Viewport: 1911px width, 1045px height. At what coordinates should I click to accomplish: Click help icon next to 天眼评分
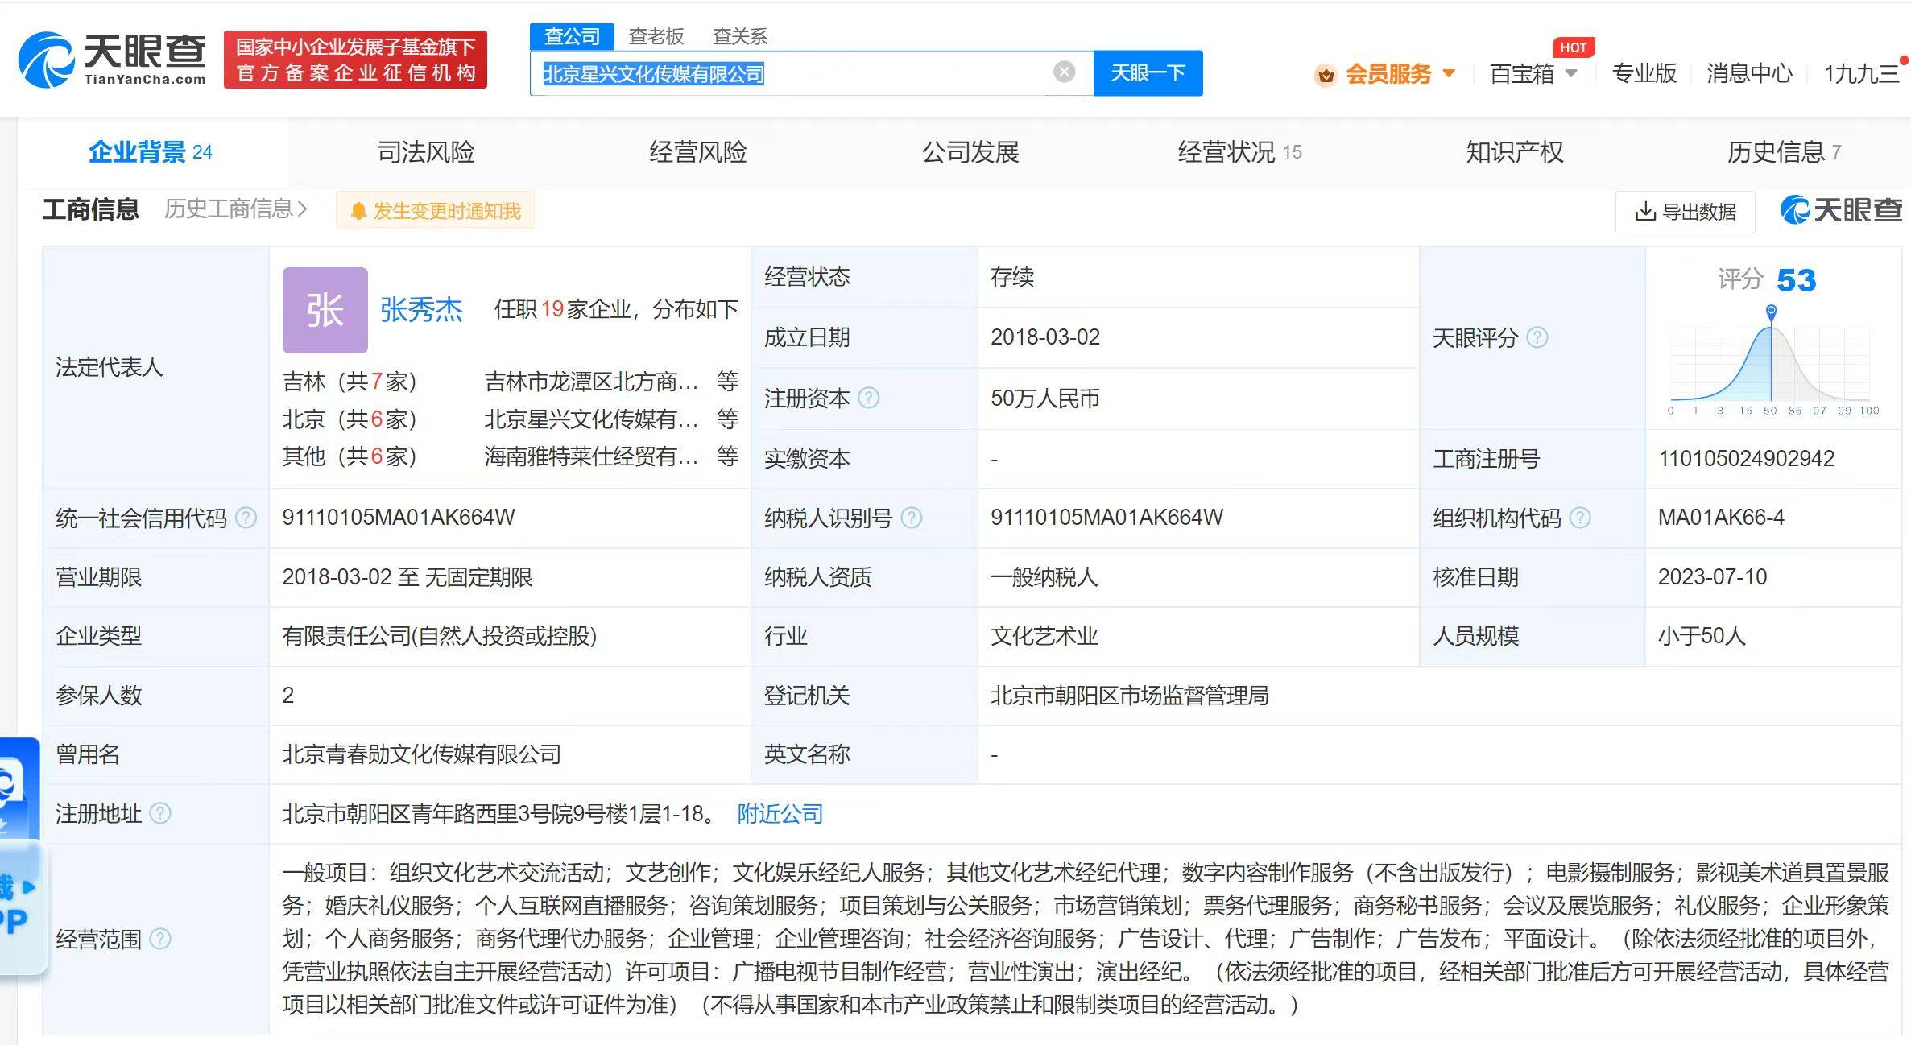tap(1537, 337)
